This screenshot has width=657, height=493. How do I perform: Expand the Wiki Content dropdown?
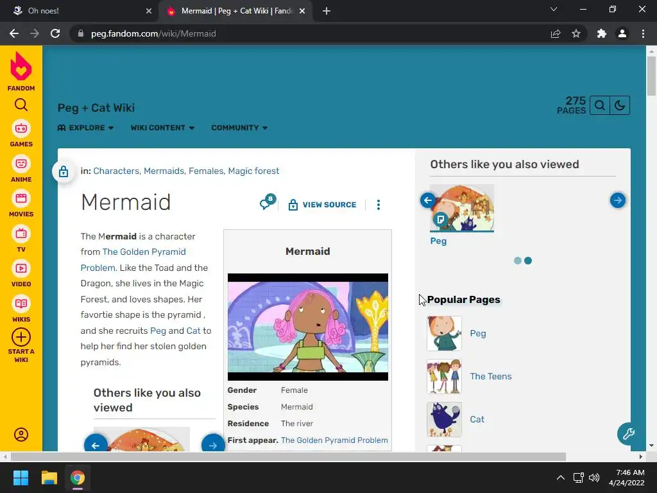coord(162,128)
